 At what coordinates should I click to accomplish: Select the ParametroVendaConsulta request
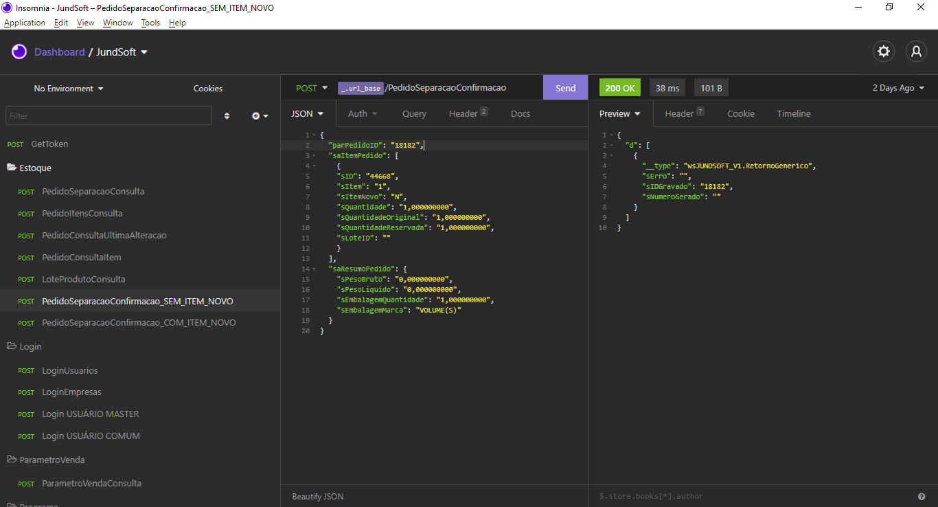click(140, 483)
